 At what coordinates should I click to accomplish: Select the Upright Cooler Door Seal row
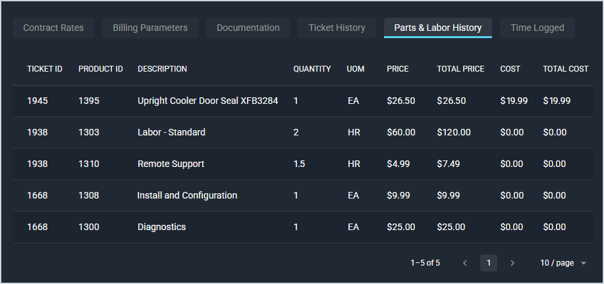tap(207, 101)
